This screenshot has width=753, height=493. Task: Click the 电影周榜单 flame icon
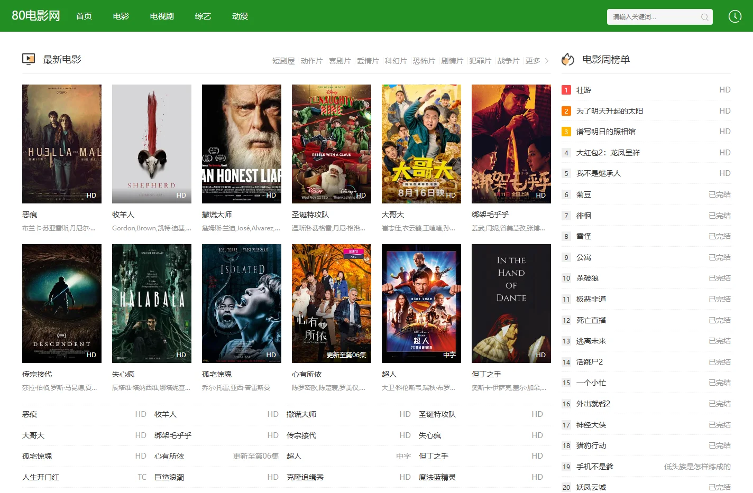(x=568, y=59)
